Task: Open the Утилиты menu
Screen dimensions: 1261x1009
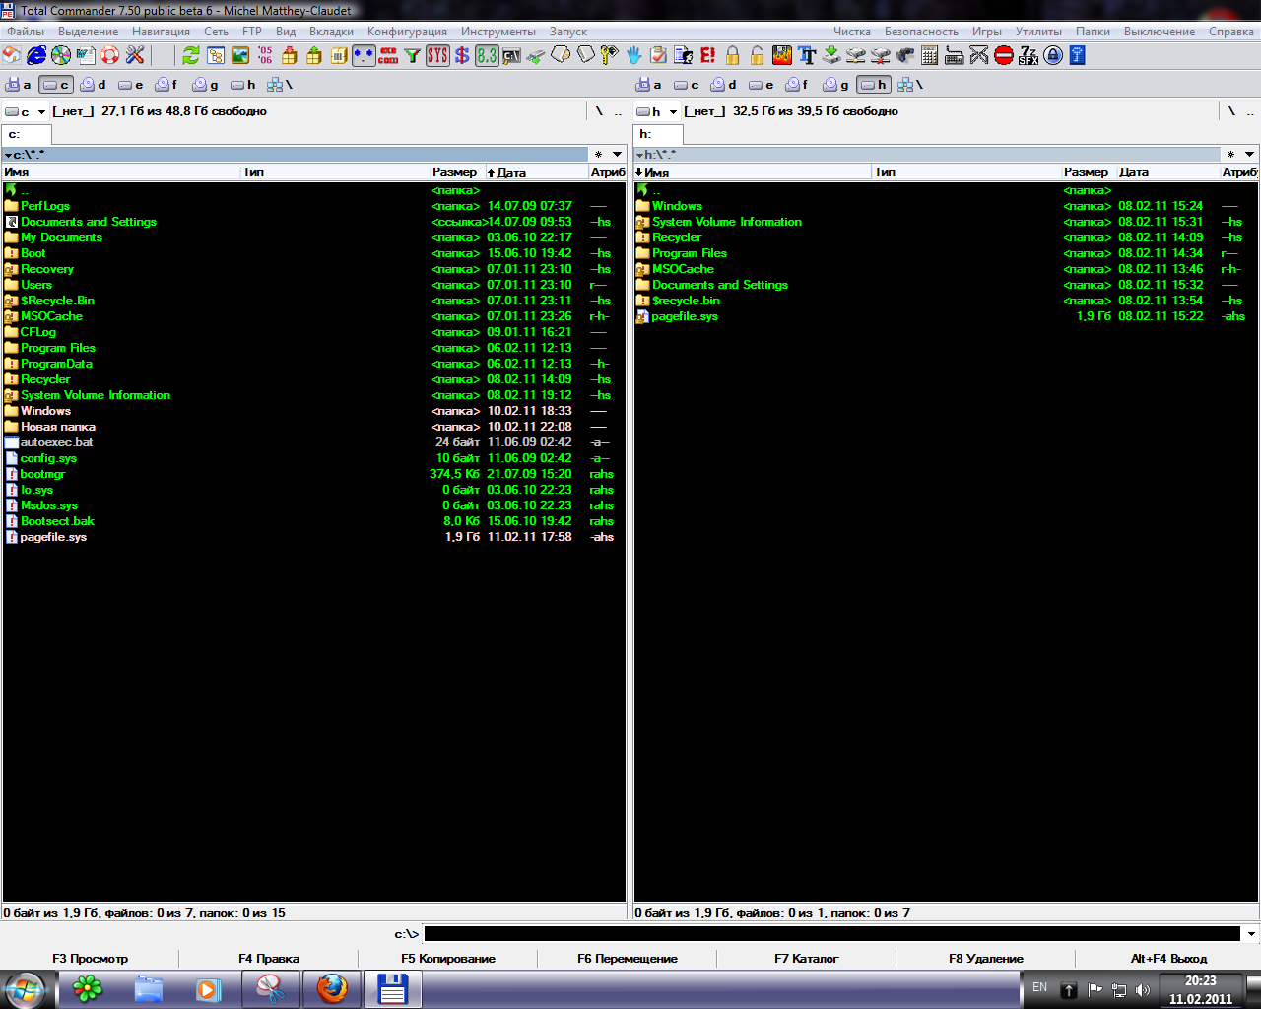Action: tap(1038, 32)
